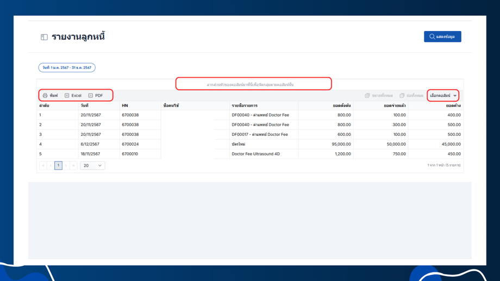Click HN 6700010 cell
The height and width of the screenshot is (281, 500).
tap(140, 154)
